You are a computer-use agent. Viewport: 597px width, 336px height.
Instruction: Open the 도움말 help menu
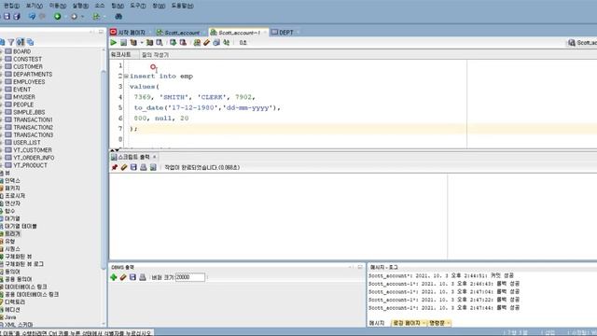[183, 6]
